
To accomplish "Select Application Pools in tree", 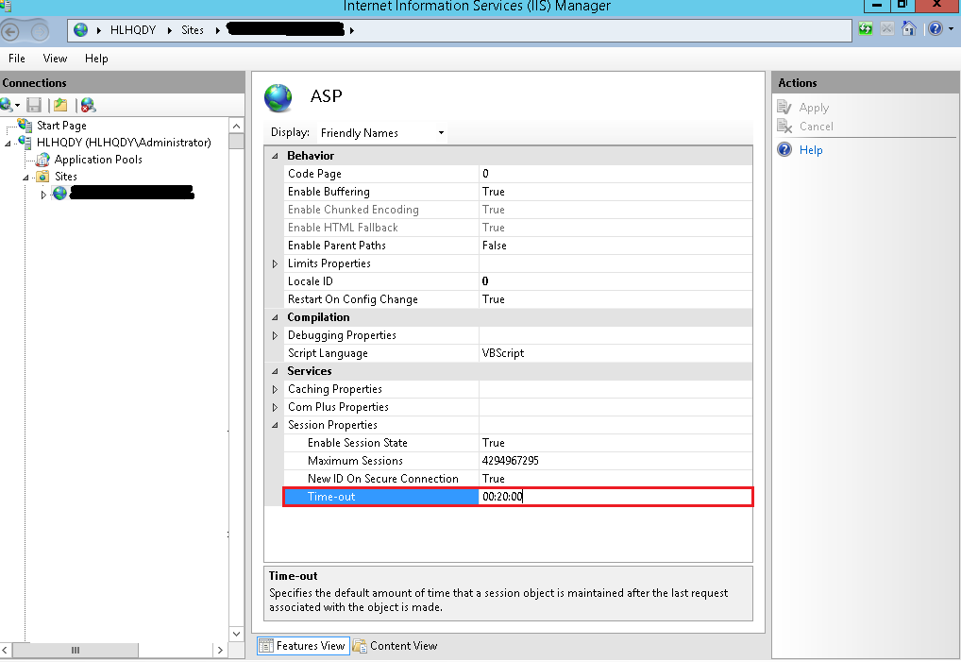I will (98, 160).
